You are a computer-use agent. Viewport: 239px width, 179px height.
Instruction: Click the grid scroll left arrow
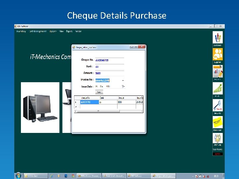pos(75,111)
